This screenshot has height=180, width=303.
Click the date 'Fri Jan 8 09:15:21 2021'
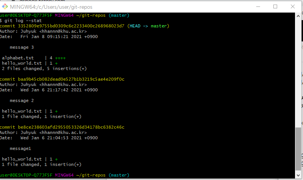[x=51, y=37]
